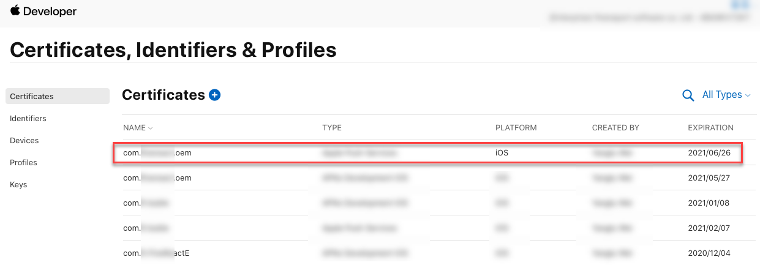Click the EXPIRATION column header
Screen dimensions: 760x265
(x=710, y=128)
